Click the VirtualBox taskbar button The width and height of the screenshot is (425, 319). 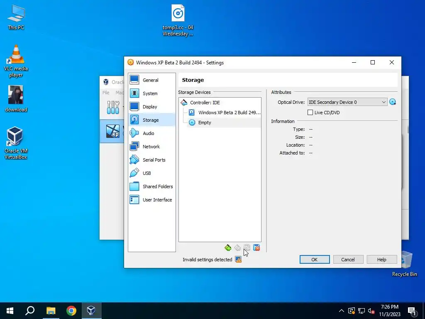point(91,311)
